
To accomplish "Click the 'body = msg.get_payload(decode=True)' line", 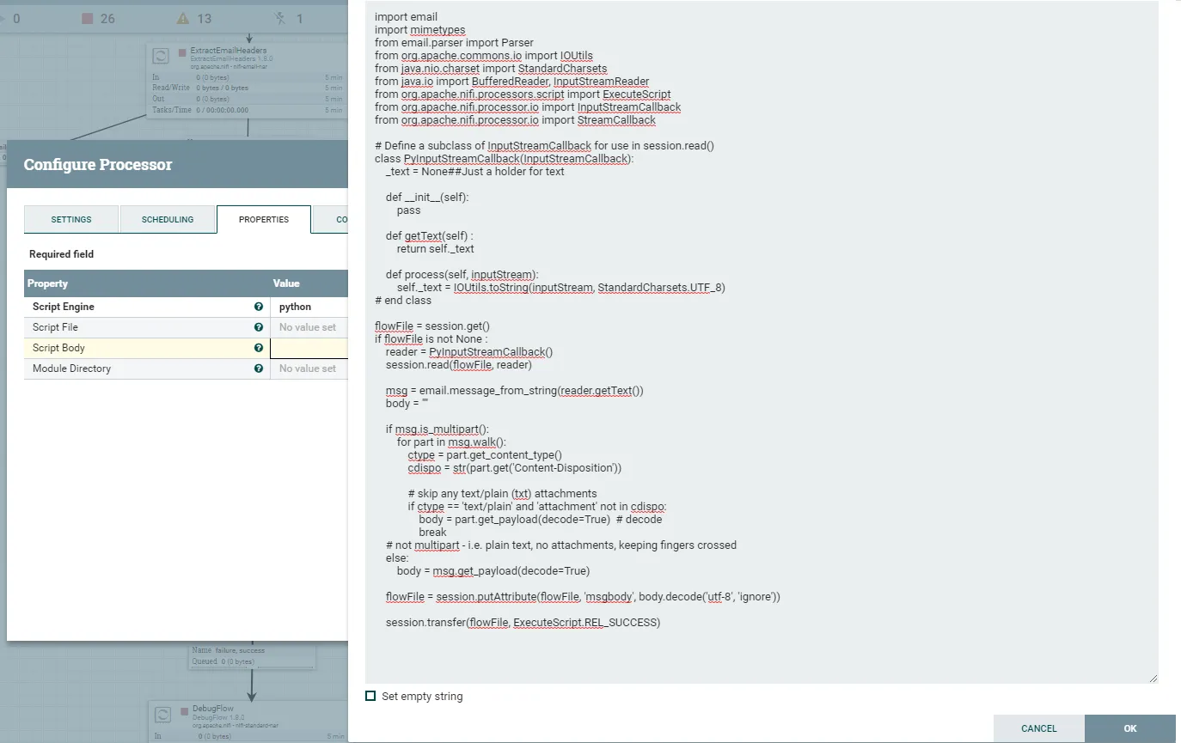I will (x=493, y=571).
